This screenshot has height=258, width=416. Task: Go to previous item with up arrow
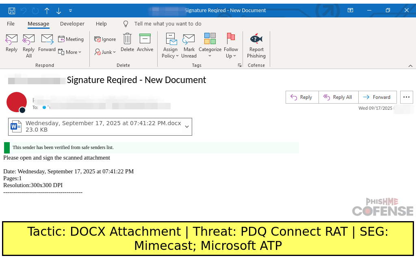pos(47,10)
